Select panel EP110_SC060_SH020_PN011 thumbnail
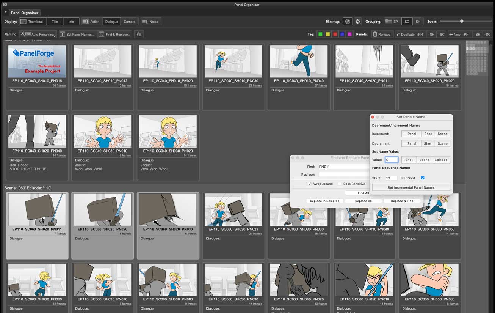This screenshot has width=495, height=313. point(37,210)
